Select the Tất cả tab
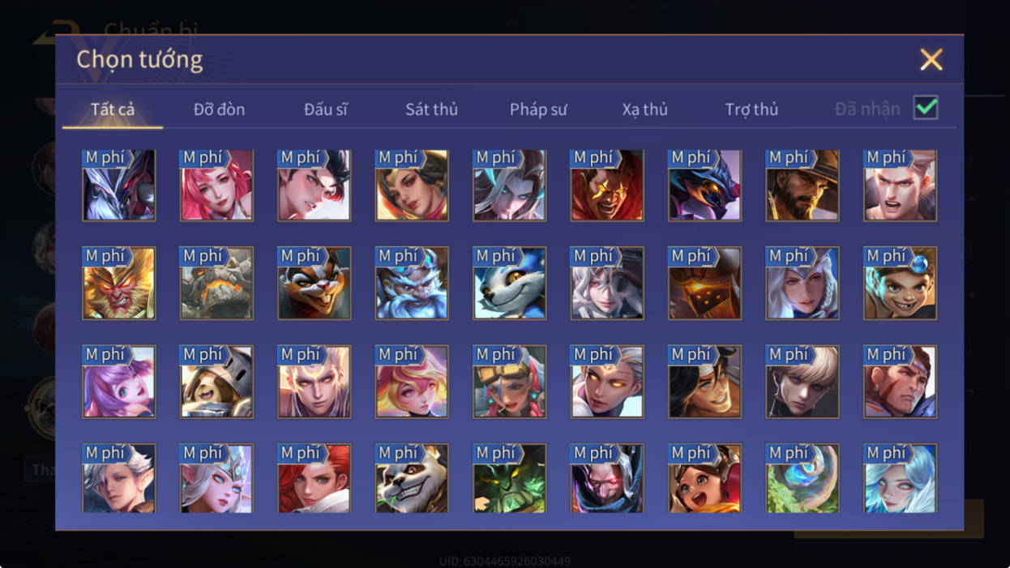1010x568 pixels. point(113,109)
